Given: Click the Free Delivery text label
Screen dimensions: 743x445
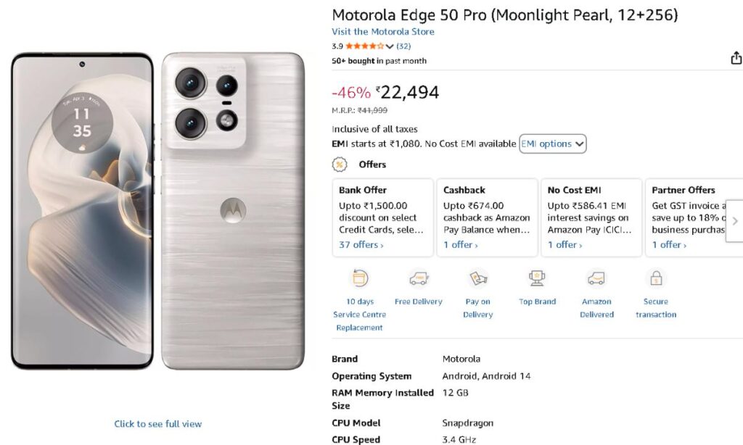Looking at the screenshot, I should point(419,301).
